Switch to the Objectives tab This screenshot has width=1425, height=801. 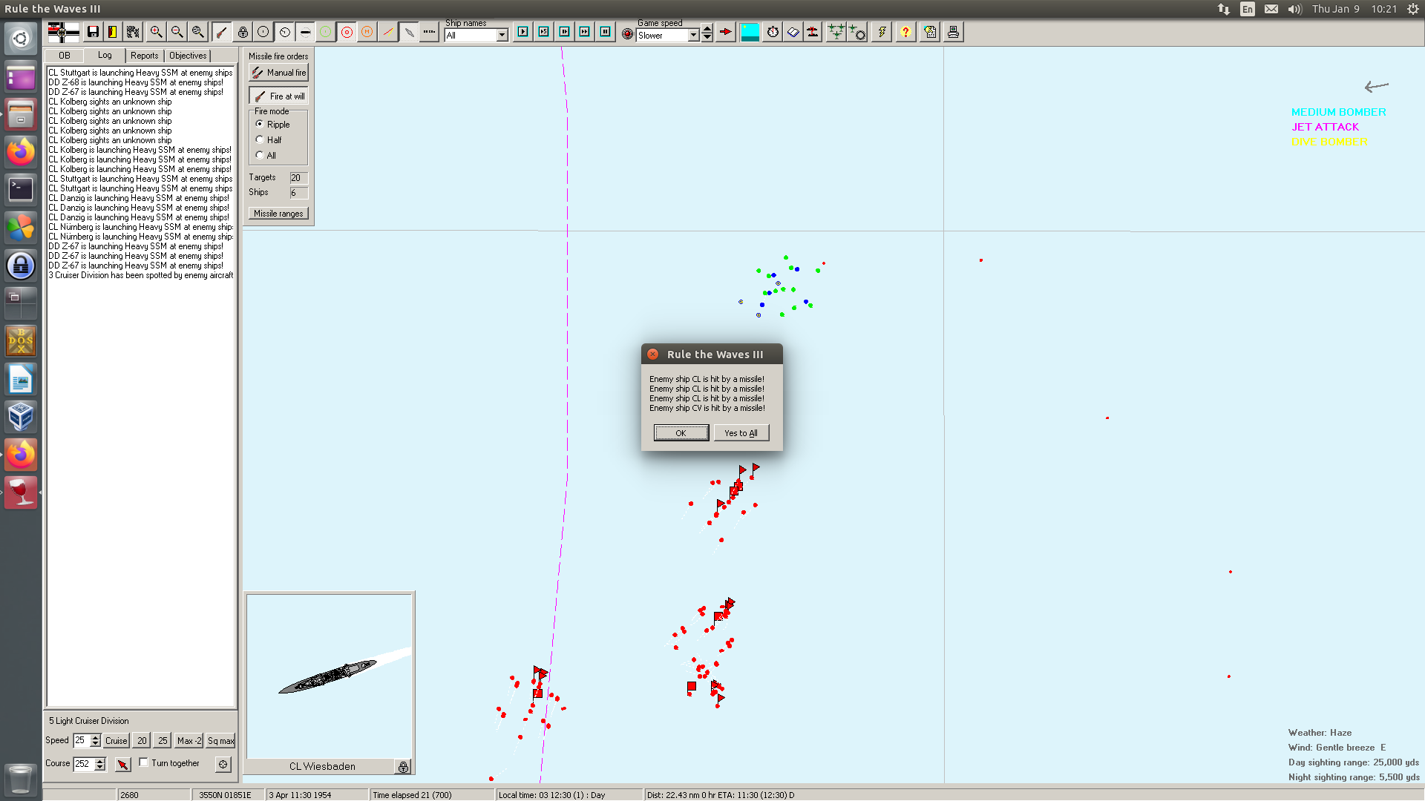[x=188, y=56]
